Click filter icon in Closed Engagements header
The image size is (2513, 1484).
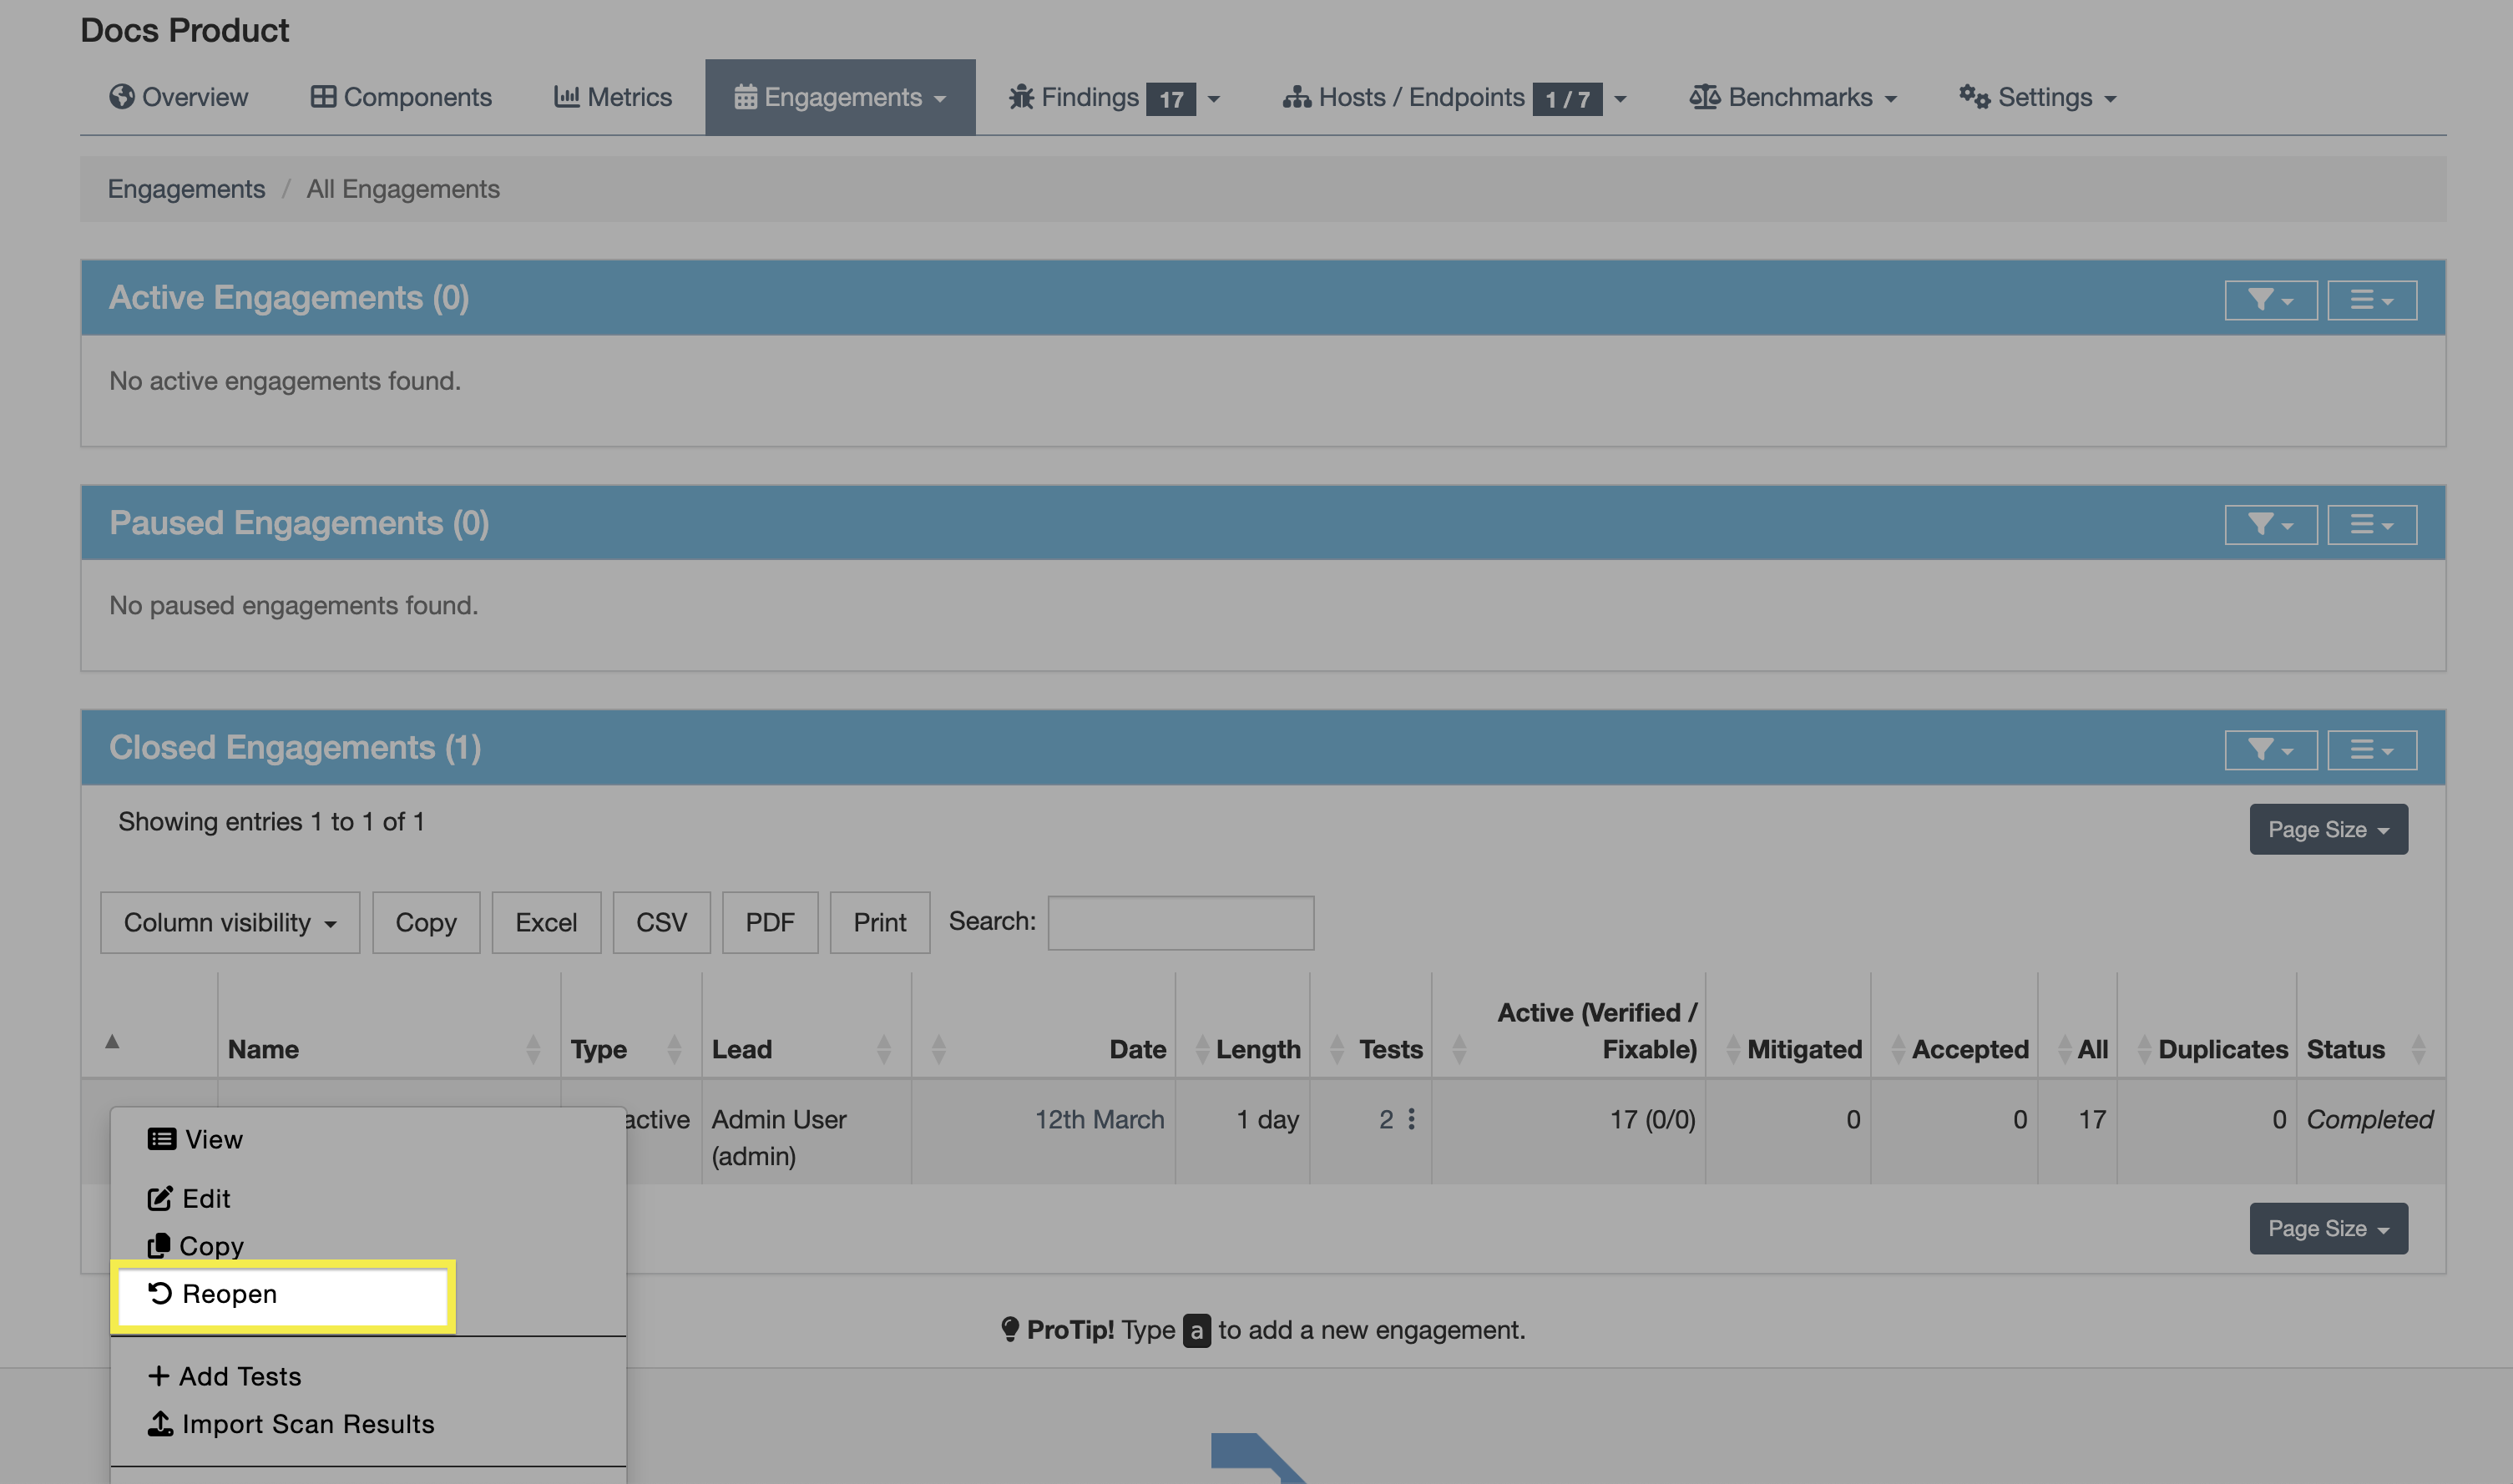[x=2269, y=750]
